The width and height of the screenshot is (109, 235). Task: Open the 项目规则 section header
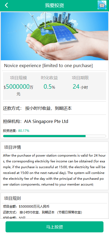pyautogui.click(x=12, y=198)
